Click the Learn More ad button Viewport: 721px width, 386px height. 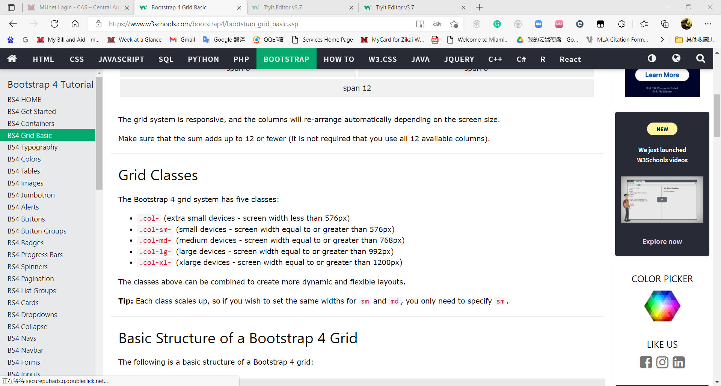pyautogui.click(x=662, y=75)
